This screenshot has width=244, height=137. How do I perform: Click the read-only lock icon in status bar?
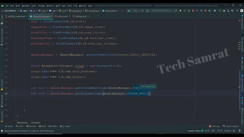pyautogui.click(x=234, y=131)
